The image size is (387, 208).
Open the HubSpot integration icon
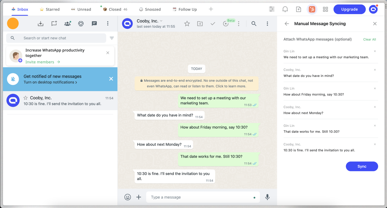(x=312, y=9)
